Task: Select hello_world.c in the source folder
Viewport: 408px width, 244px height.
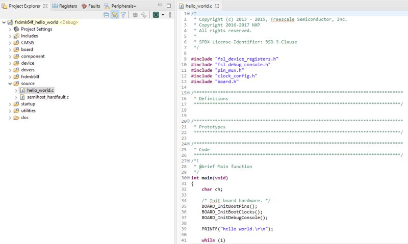Action: point(40,91)
